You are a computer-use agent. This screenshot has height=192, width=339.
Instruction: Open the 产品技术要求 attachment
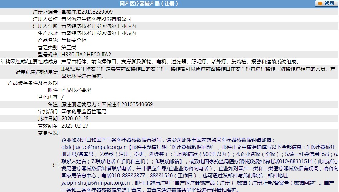tap(76, 90)
